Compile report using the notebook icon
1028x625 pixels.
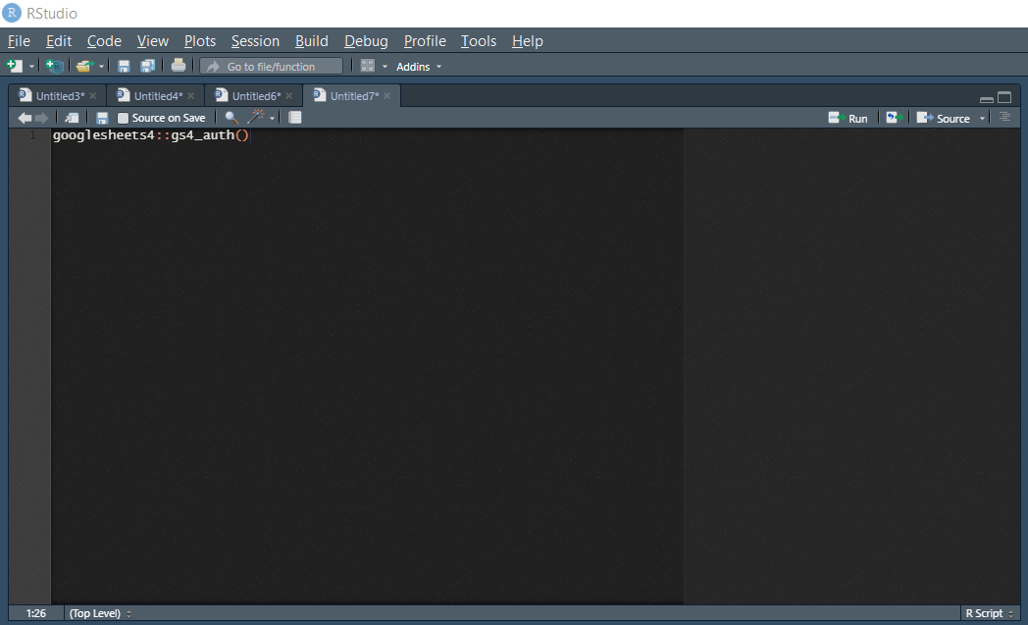pos(295,118)
